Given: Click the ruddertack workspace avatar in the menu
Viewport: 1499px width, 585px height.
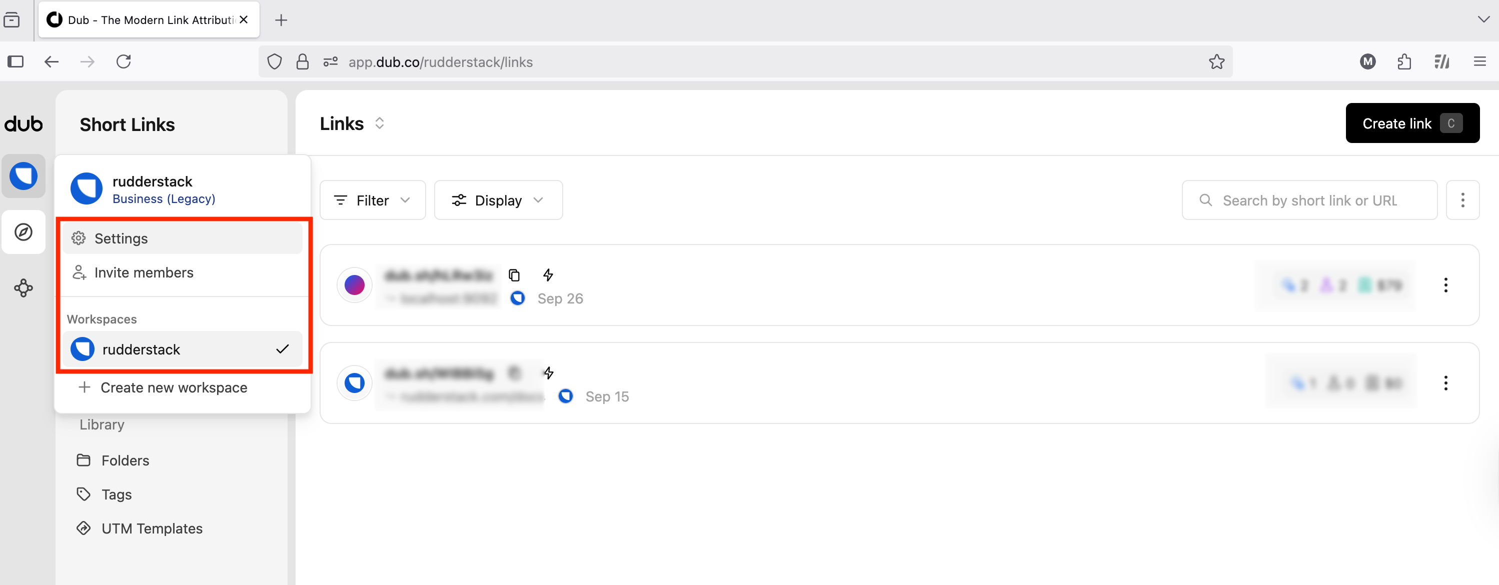Looking at the screenshot, I should [x=86, y=188].
